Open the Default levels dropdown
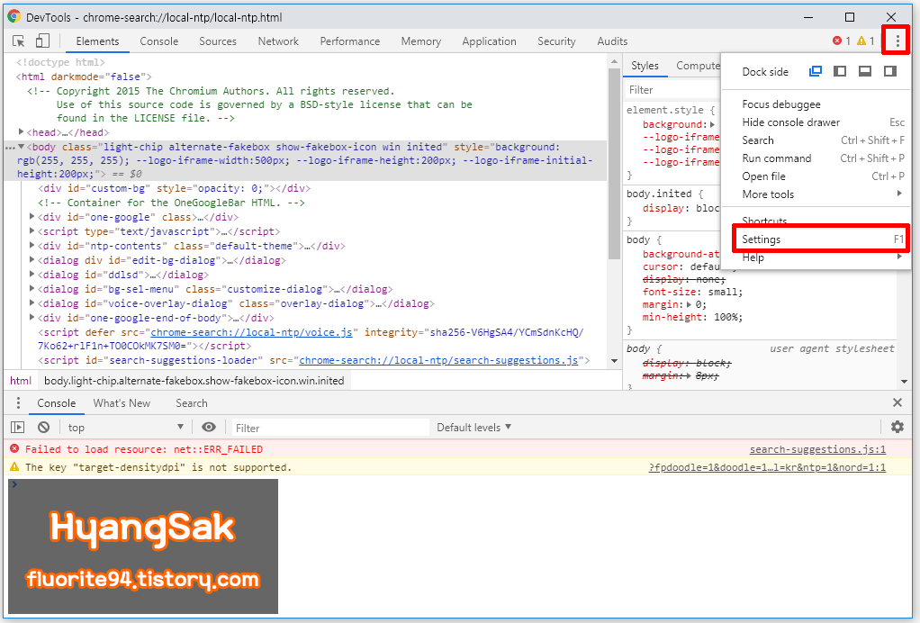 point(474,427)
